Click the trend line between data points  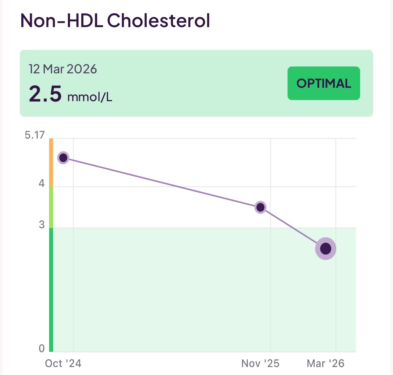point(163,181)
